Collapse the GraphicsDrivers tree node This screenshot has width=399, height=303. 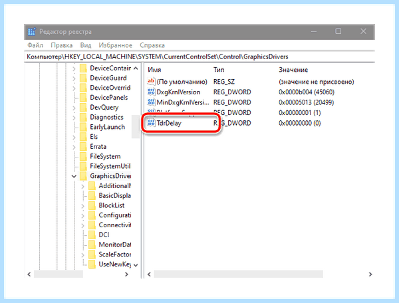pyautogui.click(x=74, y=176)
